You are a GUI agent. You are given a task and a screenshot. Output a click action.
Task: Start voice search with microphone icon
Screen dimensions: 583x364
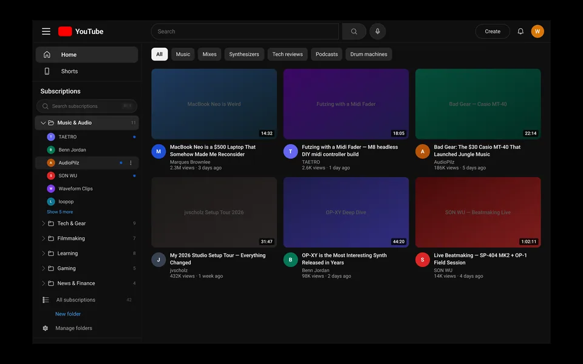[377, 32]
